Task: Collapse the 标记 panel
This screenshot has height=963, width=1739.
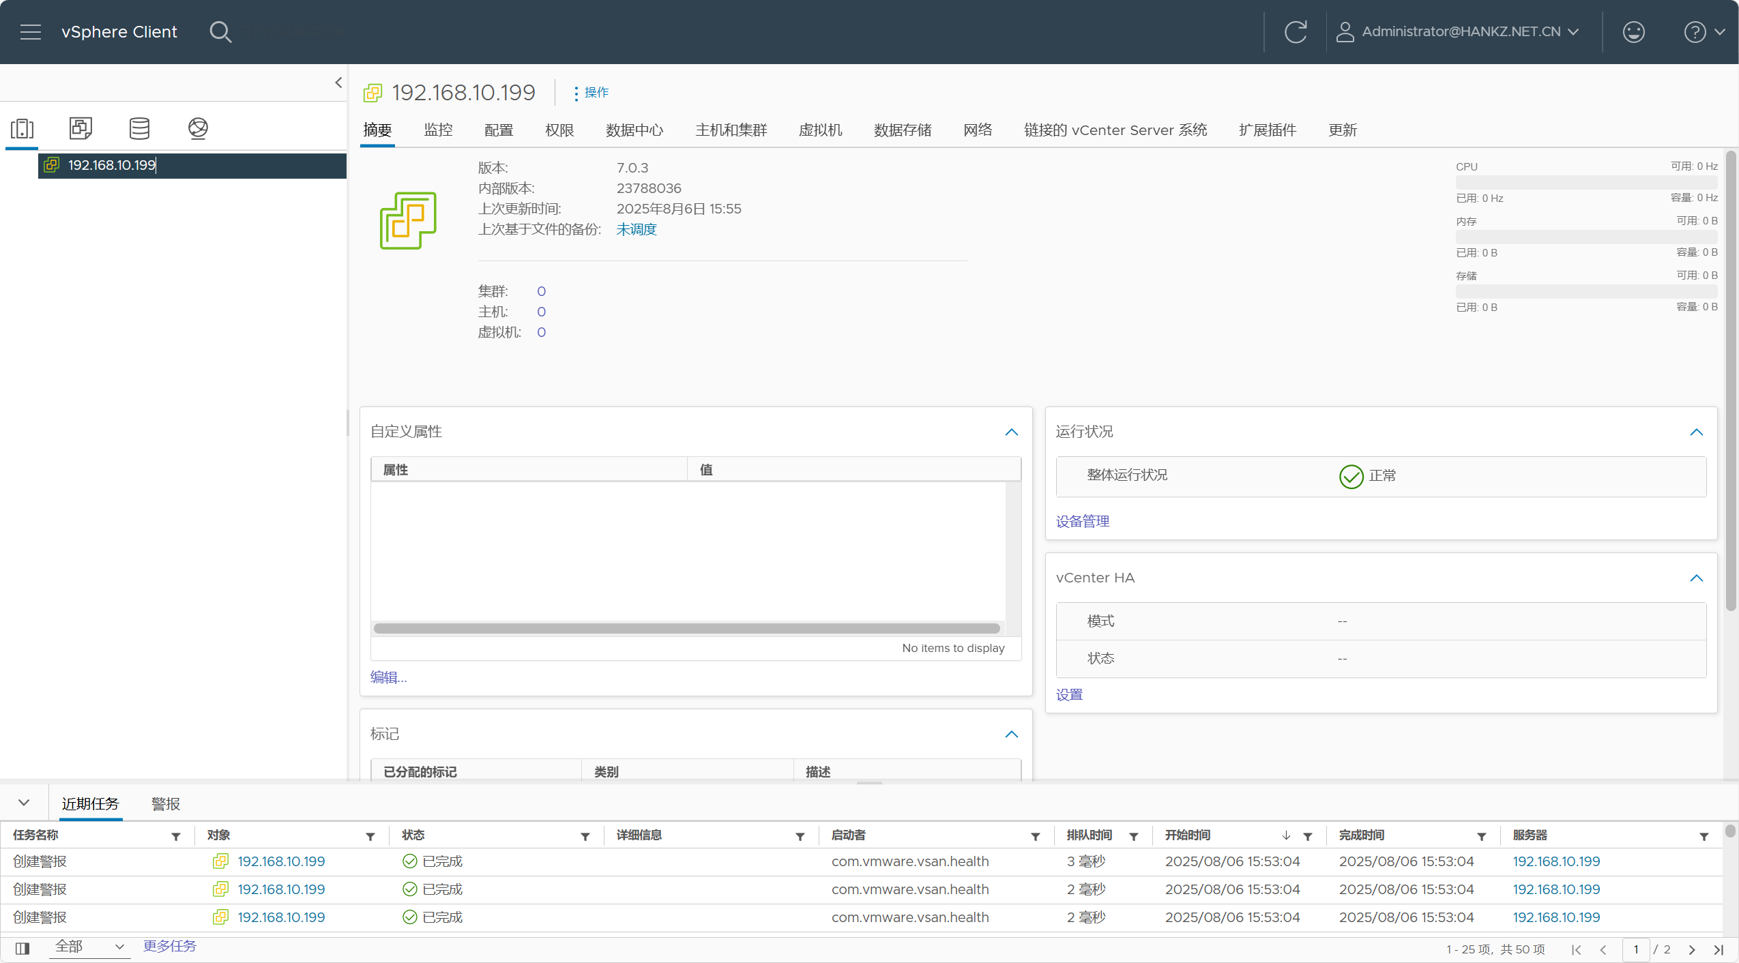Action: (1012, 734)
